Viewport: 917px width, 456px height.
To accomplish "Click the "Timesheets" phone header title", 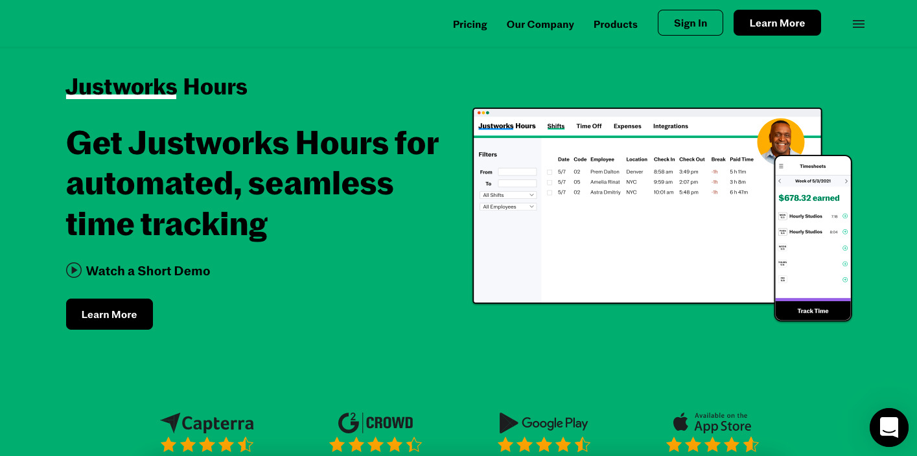I will click(x=813, y=166).
